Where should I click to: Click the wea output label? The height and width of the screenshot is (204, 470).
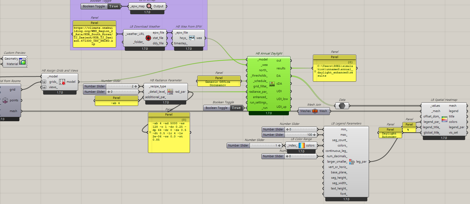pyautogui.click(x=199, y=38)
